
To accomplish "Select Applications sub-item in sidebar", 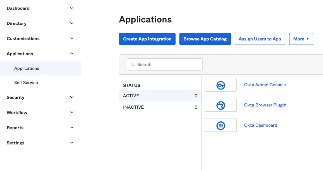I will pos(27,68).
